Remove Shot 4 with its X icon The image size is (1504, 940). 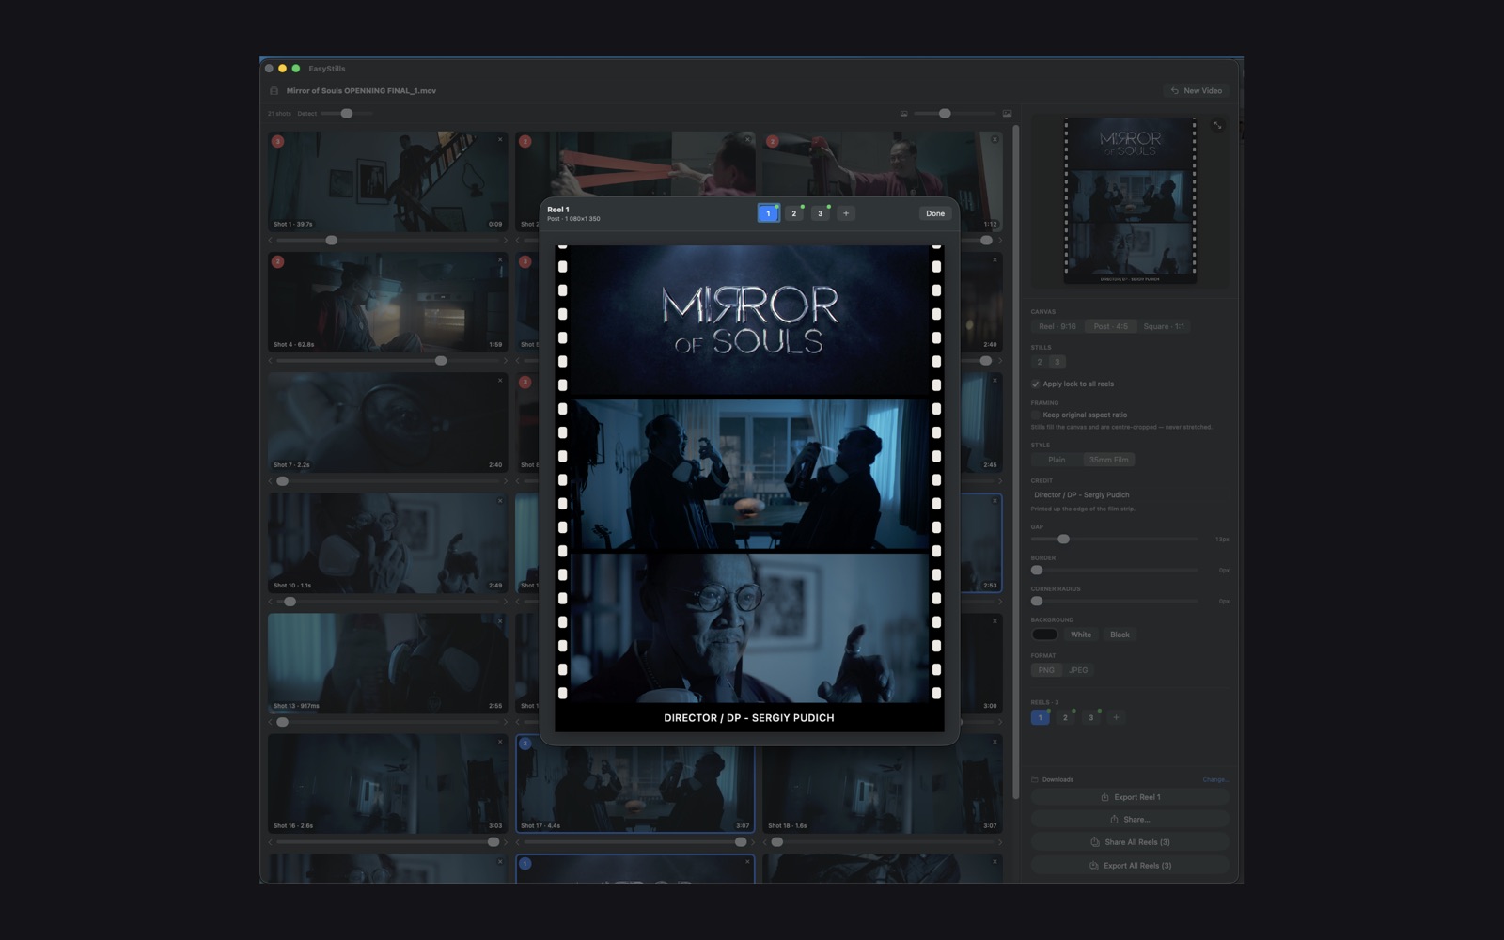click(x=500, y=259)
